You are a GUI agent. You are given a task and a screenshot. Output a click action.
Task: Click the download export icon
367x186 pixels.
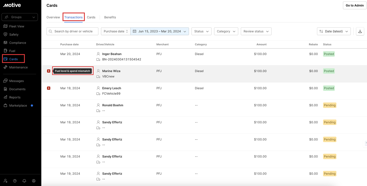click(360, 31)
